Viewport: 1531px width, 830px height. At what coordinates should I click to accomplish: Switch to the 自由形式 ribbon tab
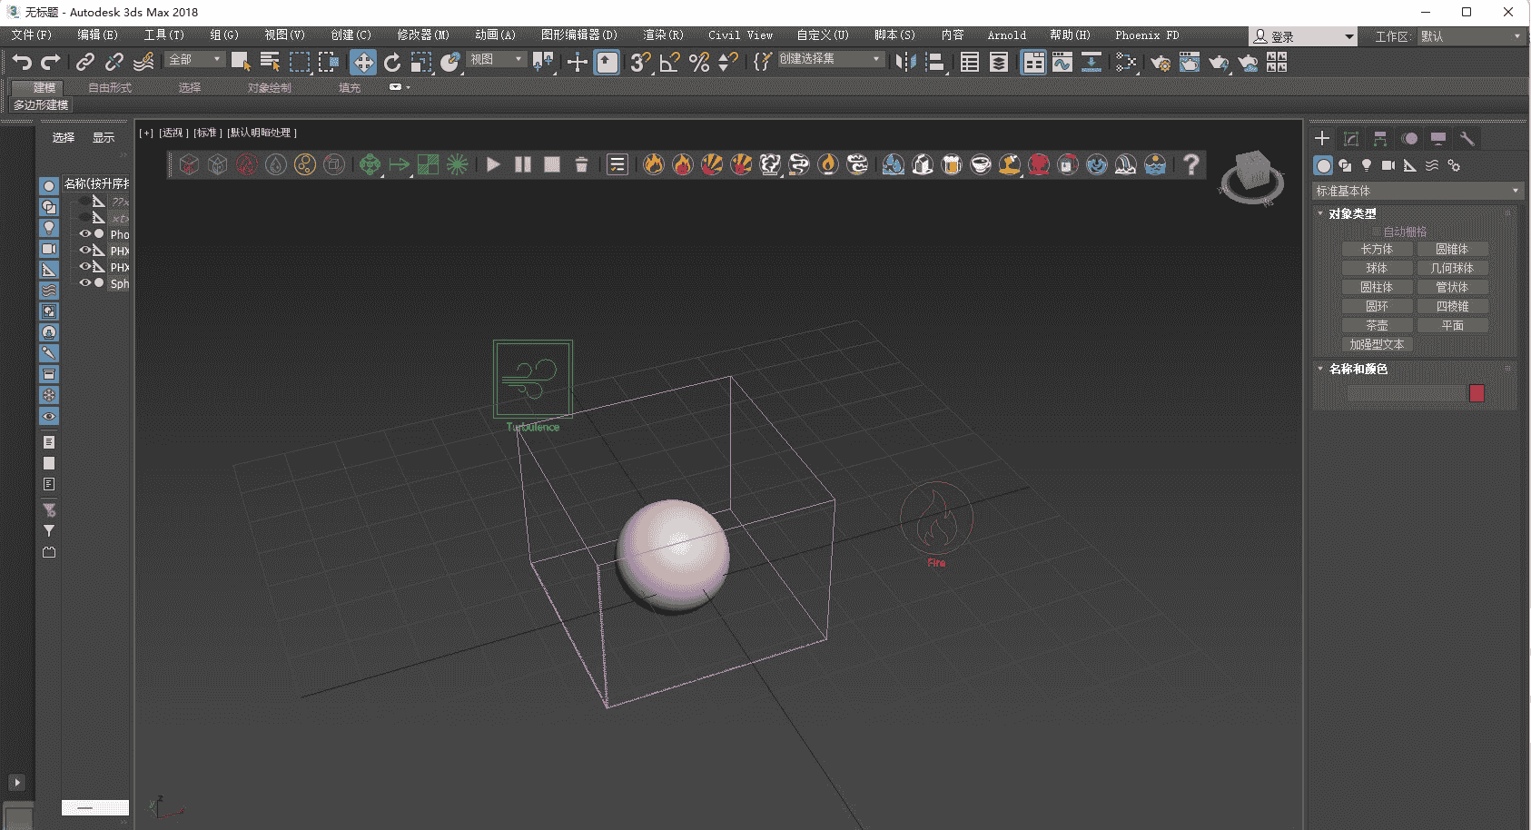(109, 87)
